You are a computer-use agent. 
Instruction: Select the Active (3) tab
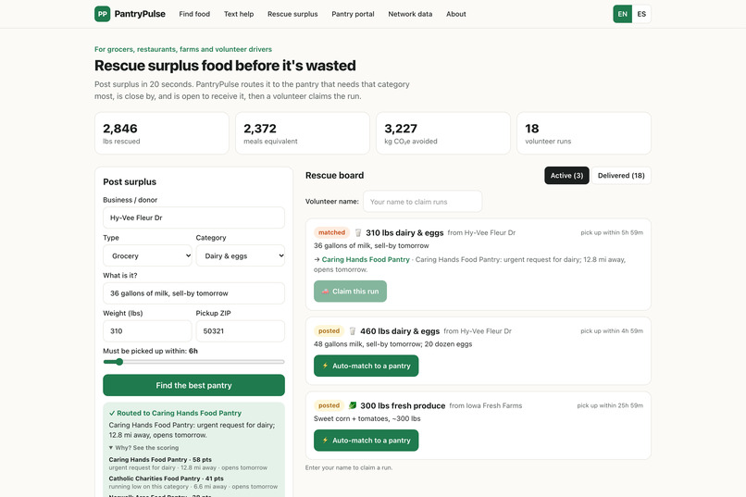click(566, 176)
